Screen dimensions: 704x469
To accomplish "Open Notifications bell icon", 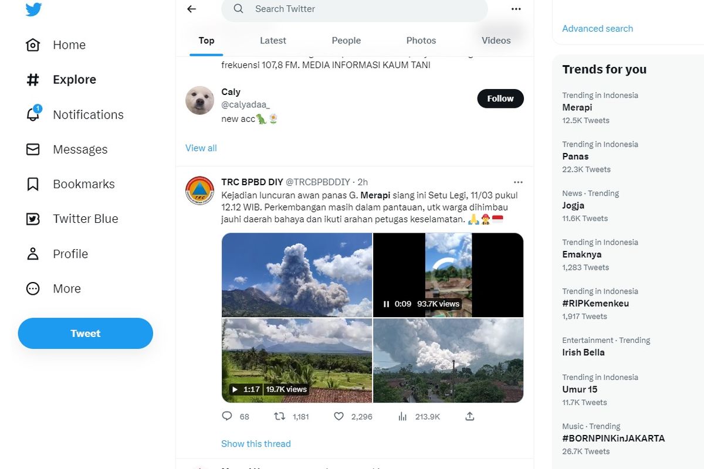I will point(33,114).
